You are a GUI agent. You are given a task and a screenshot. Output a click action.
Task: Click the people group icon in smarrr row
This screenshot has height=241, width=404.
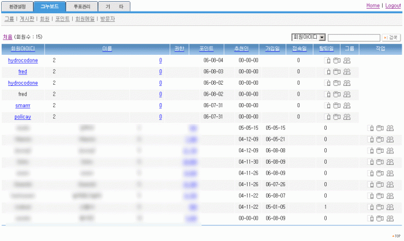(347, 106)
